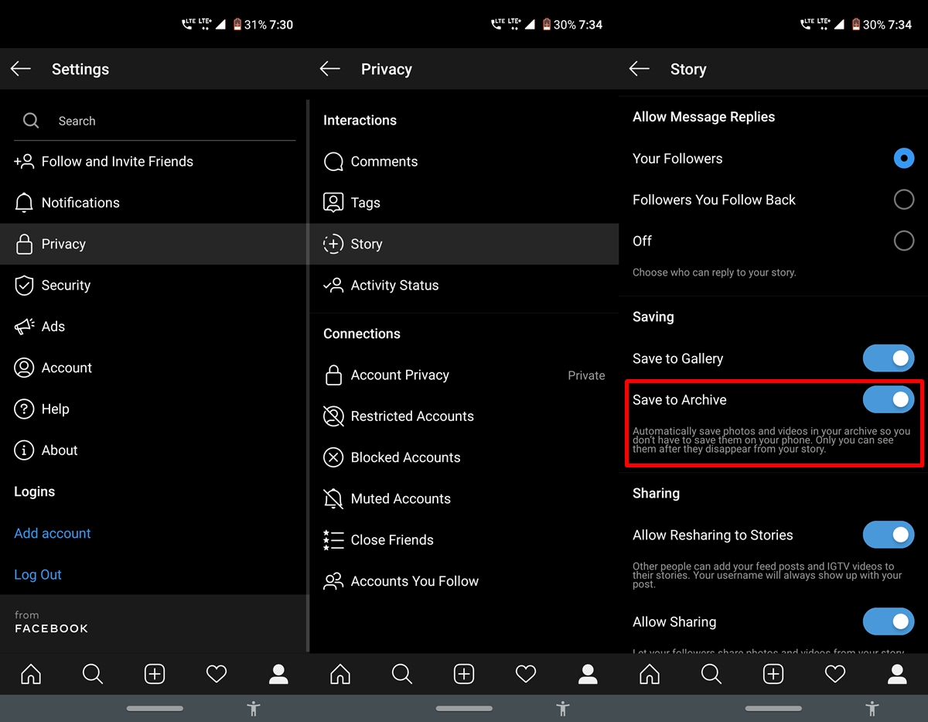Tap New Post icon in Privacy screen navbar
The height and width of the screenshot is (722, 928).
[x=464, y=674]
